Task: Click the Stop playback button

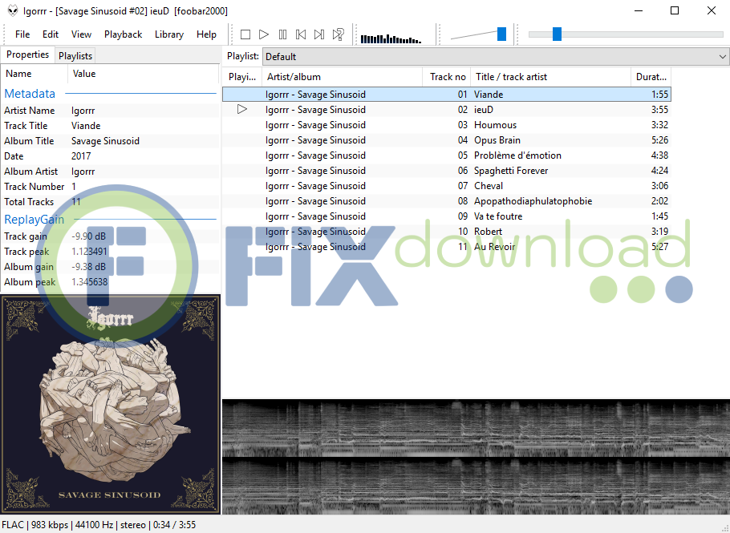Action: click(x=245, y=34)
